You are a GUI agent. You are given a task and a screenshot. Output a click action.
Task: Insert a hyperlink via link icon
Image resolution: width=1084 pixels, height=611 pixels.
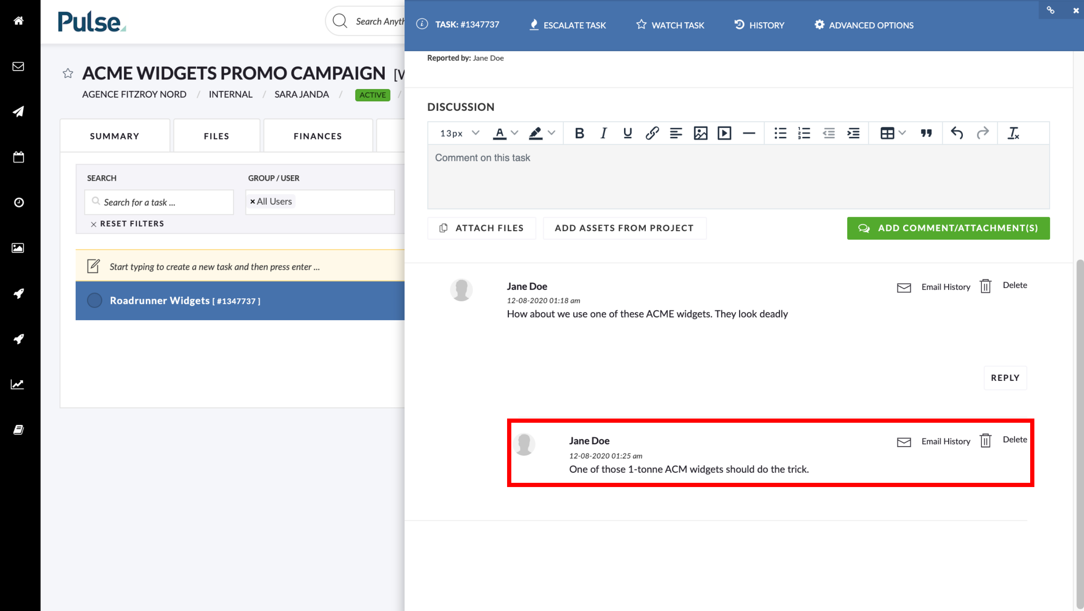(652, 133)
